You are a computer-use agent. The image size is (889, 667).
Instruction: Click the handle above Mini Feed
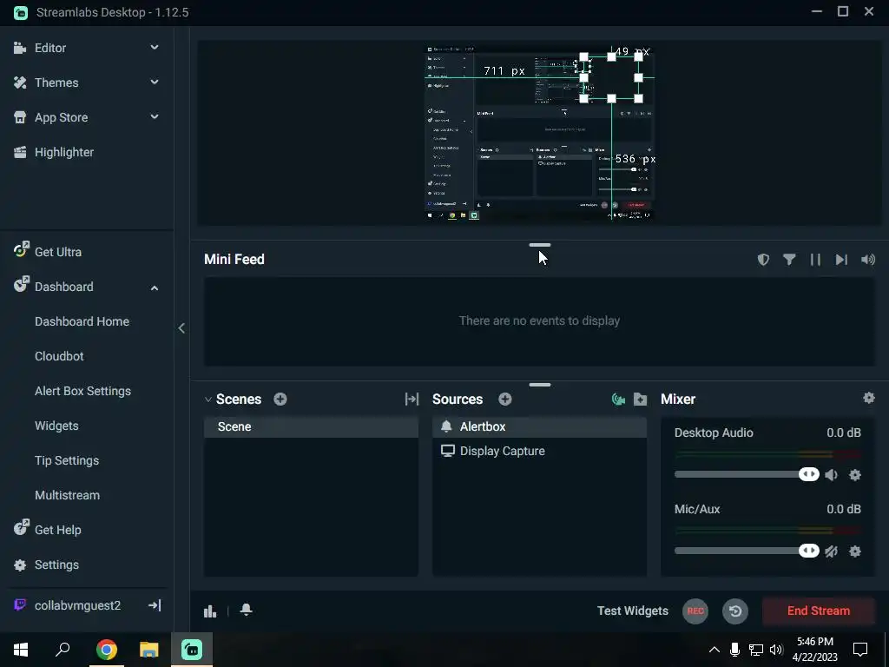click(x=540, y=245)
